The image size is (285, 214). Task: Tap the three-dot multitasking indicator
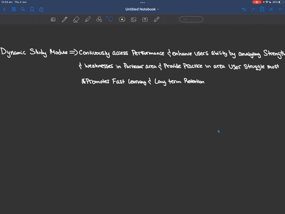pyautogui.click(x=142, y=2)
